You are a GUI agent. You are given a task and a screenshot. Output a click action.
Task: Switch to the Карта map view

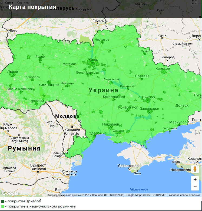coord(9,2)
